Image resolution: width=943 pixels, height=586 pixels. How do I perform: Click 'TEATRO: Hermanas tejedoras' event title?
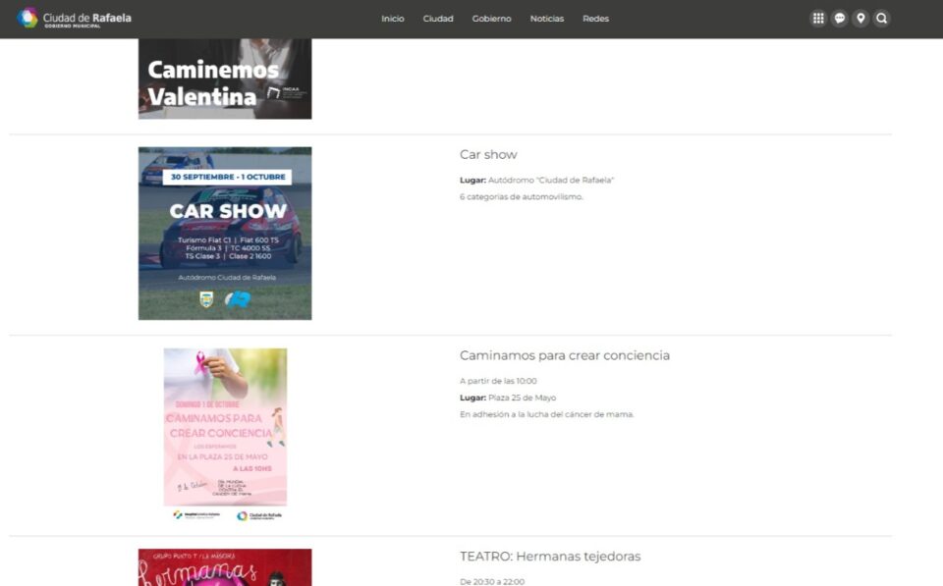(x=550, y=557)
